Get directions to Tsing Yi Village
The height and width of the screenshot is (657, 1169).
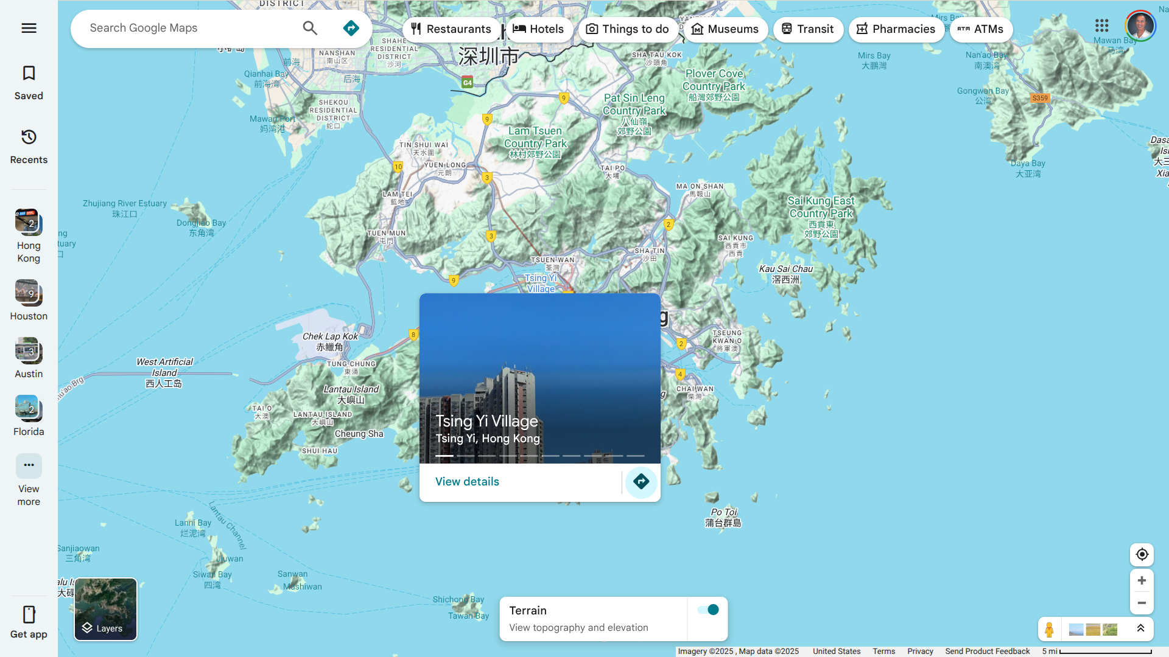641,482
